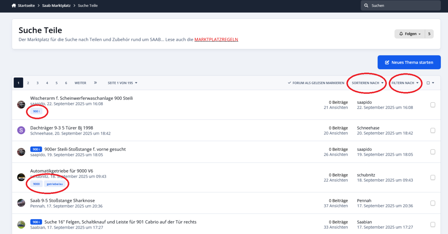Click last poster name schubnitz

[366, 175]
